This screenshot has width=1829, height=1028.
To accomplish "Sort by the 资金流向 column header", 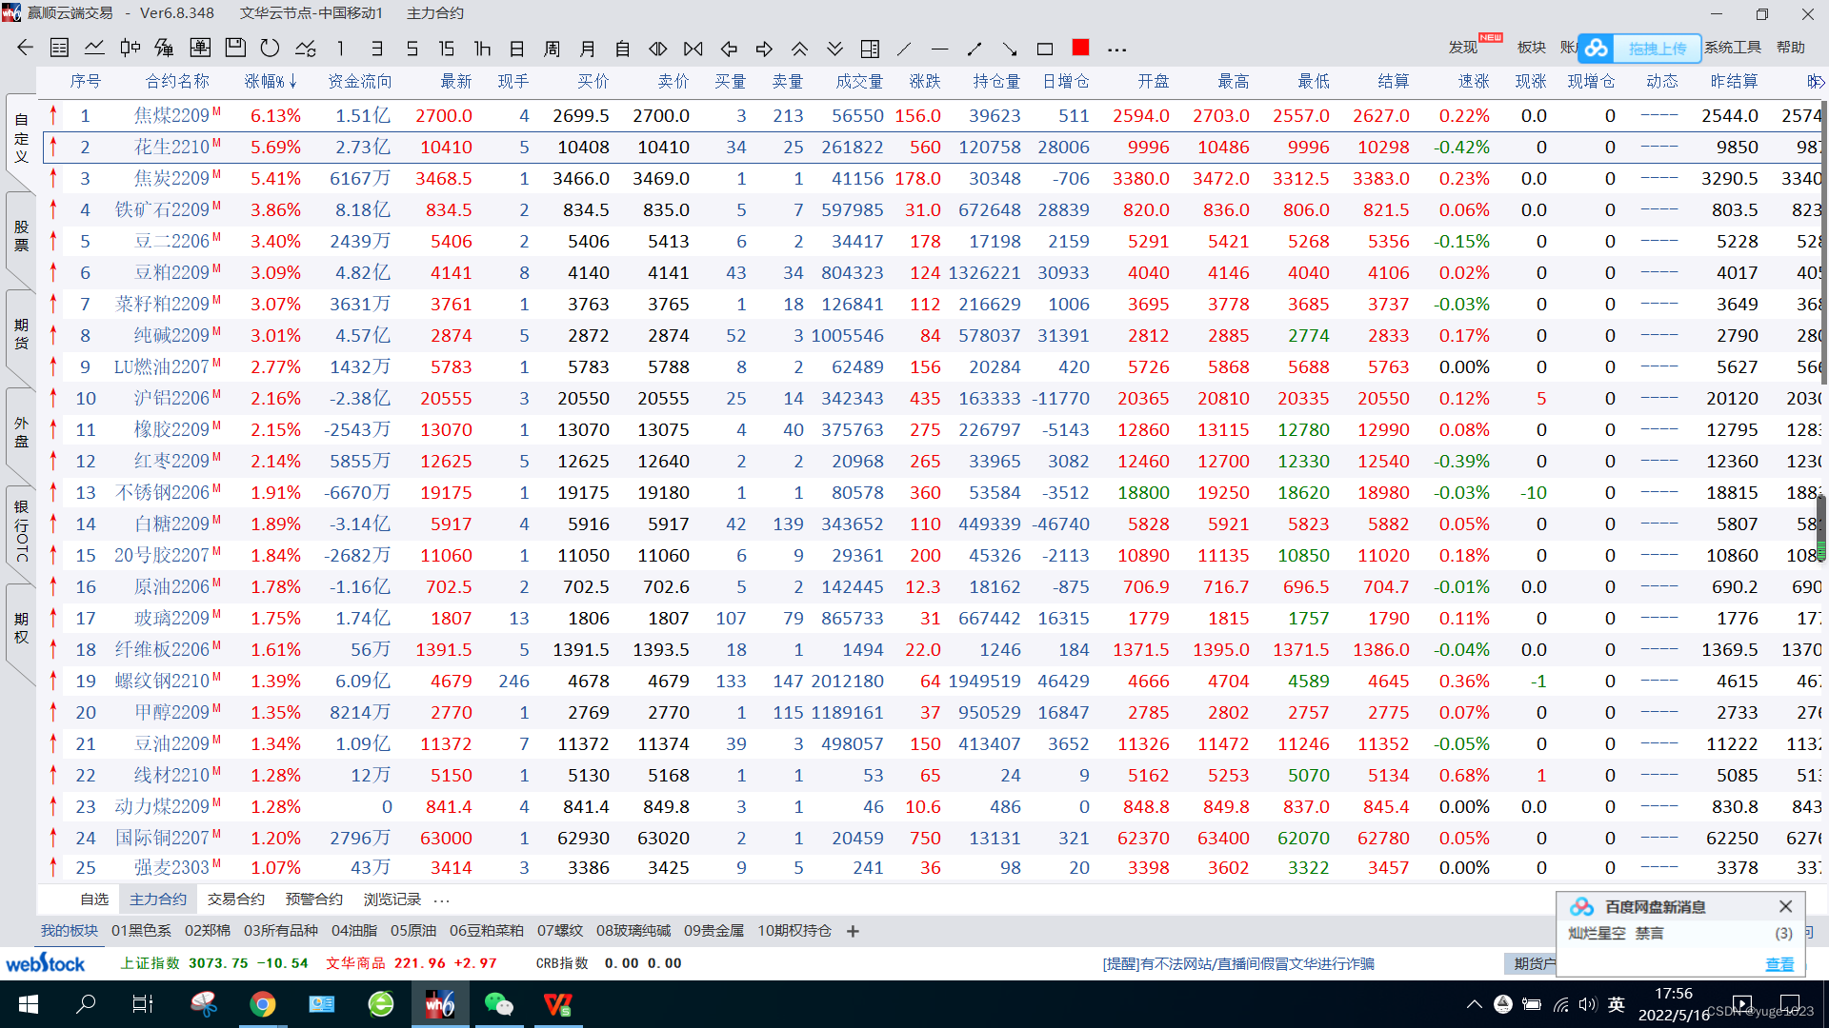I will [360, 82].
